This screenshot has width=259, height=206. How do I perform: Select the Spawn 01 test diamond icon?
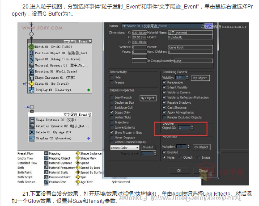coord(31,84)
